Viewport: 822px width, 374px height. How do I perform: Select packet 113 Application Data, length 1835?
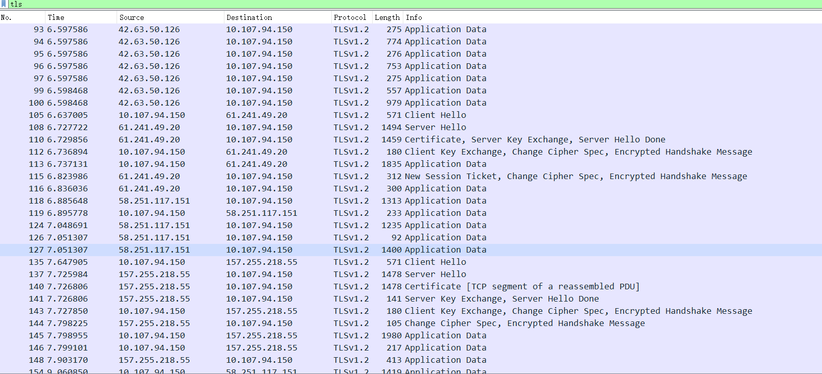click(x=411, y=164)
